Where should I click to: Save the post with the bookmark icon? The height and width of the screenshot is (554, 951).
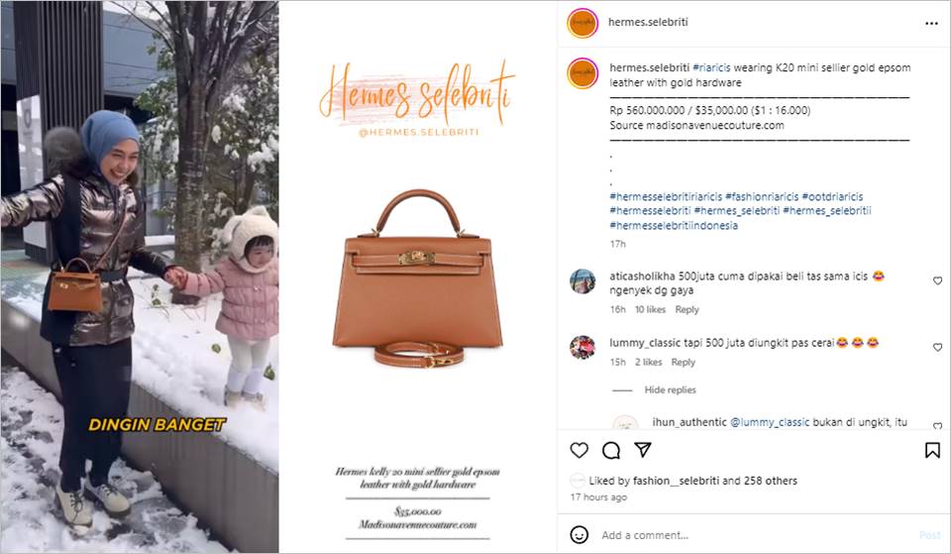tap(932, 450)
